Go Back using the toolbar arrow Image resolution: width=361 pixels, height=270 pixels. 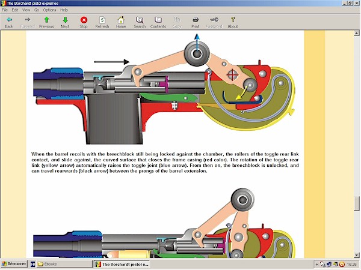[9, 22]
